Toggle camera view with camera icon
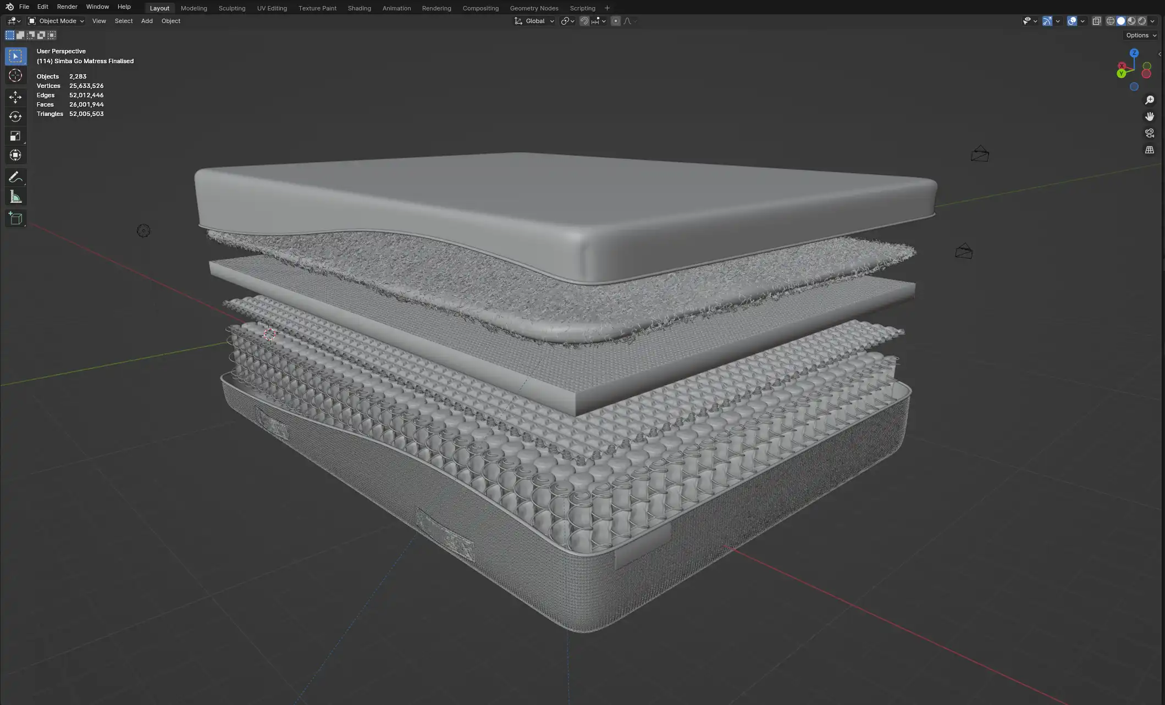Image resolution: width=1165 pixels, height=705 pixels. (x=1150, y=133)
